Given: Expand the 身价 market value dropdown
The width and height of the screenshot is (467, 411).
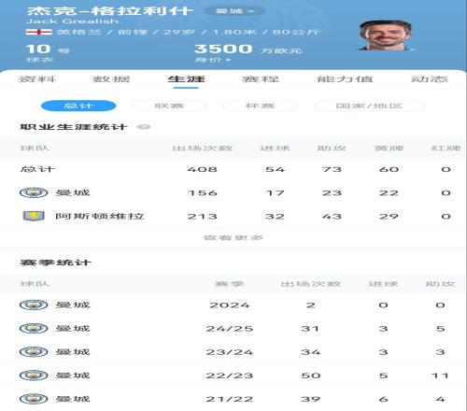Looking at the screenshot, I should 213,60.
